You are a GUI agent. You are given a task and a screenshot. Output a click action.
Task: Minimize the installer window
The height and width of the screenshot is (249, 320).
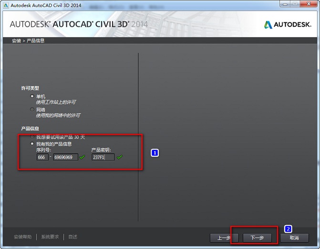point(285,4)
